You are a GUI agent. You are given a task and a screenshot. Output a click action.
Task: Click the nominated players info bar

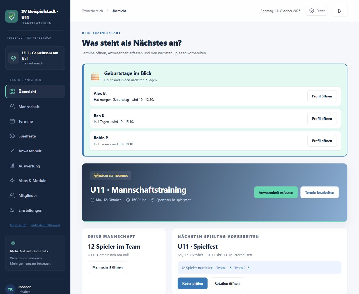click(259, 267)
